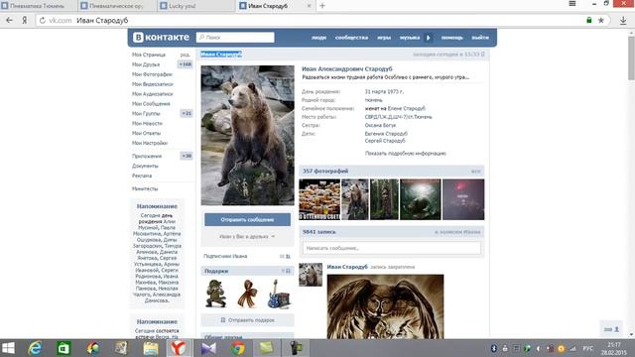
Task: Open Приложения in sidebar
Action: pyautogui.click(x=147, y=157)
